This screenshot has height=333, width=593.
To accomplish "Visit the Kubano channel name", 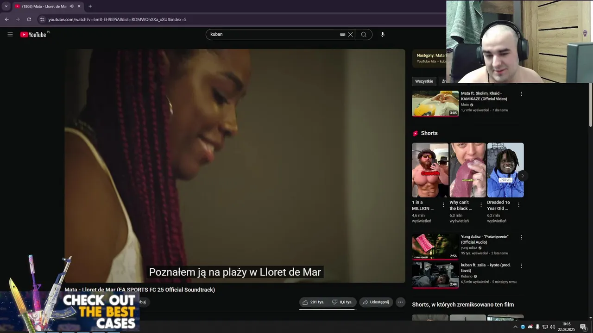I will [467, 277].
